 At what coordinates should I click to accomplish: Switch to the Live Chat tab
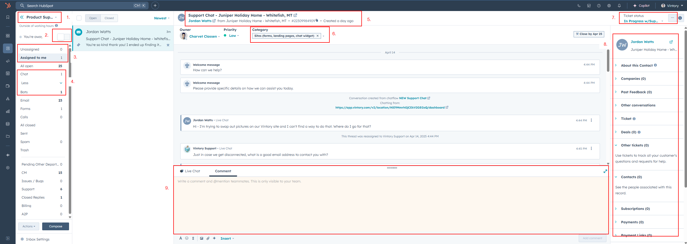(x=190, y=171)
